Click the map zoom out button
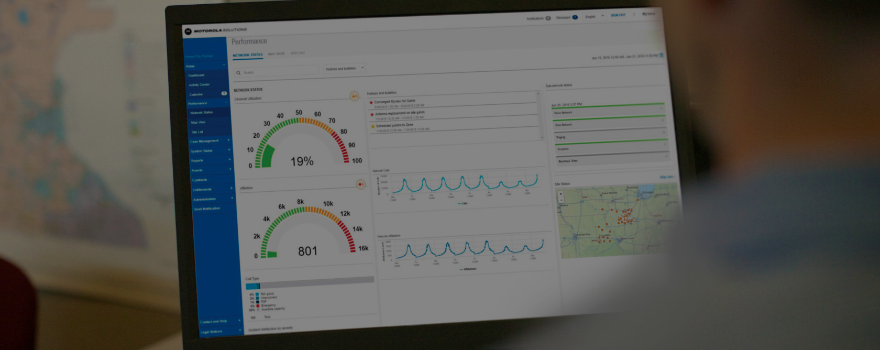Image resolution: width=880 pixels, height=350 pixels. (561, 200)
